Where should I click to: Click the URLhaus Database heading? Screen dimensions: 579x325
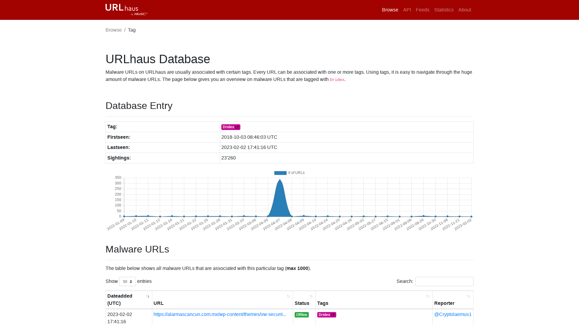(158, 59)
